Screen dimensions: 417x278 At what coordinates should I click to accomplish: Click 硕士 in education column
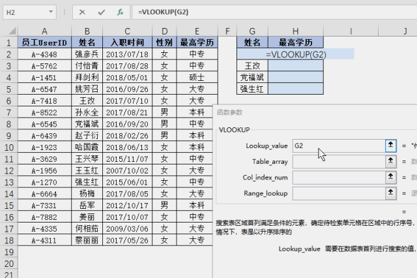(x=197, y=78)
